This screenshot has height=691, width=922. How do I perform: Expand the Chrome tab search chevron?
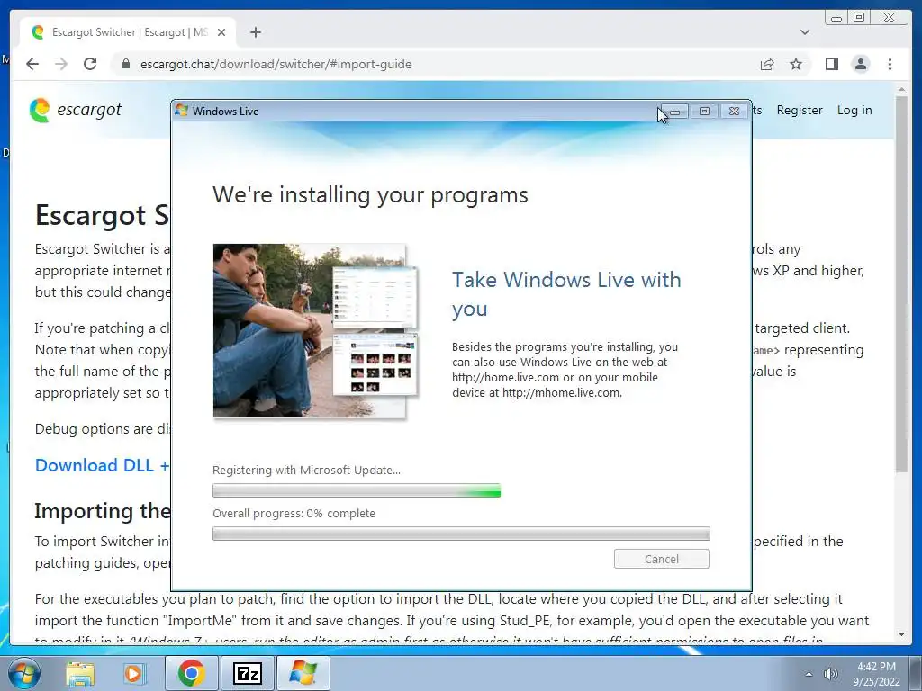[805, 32]
